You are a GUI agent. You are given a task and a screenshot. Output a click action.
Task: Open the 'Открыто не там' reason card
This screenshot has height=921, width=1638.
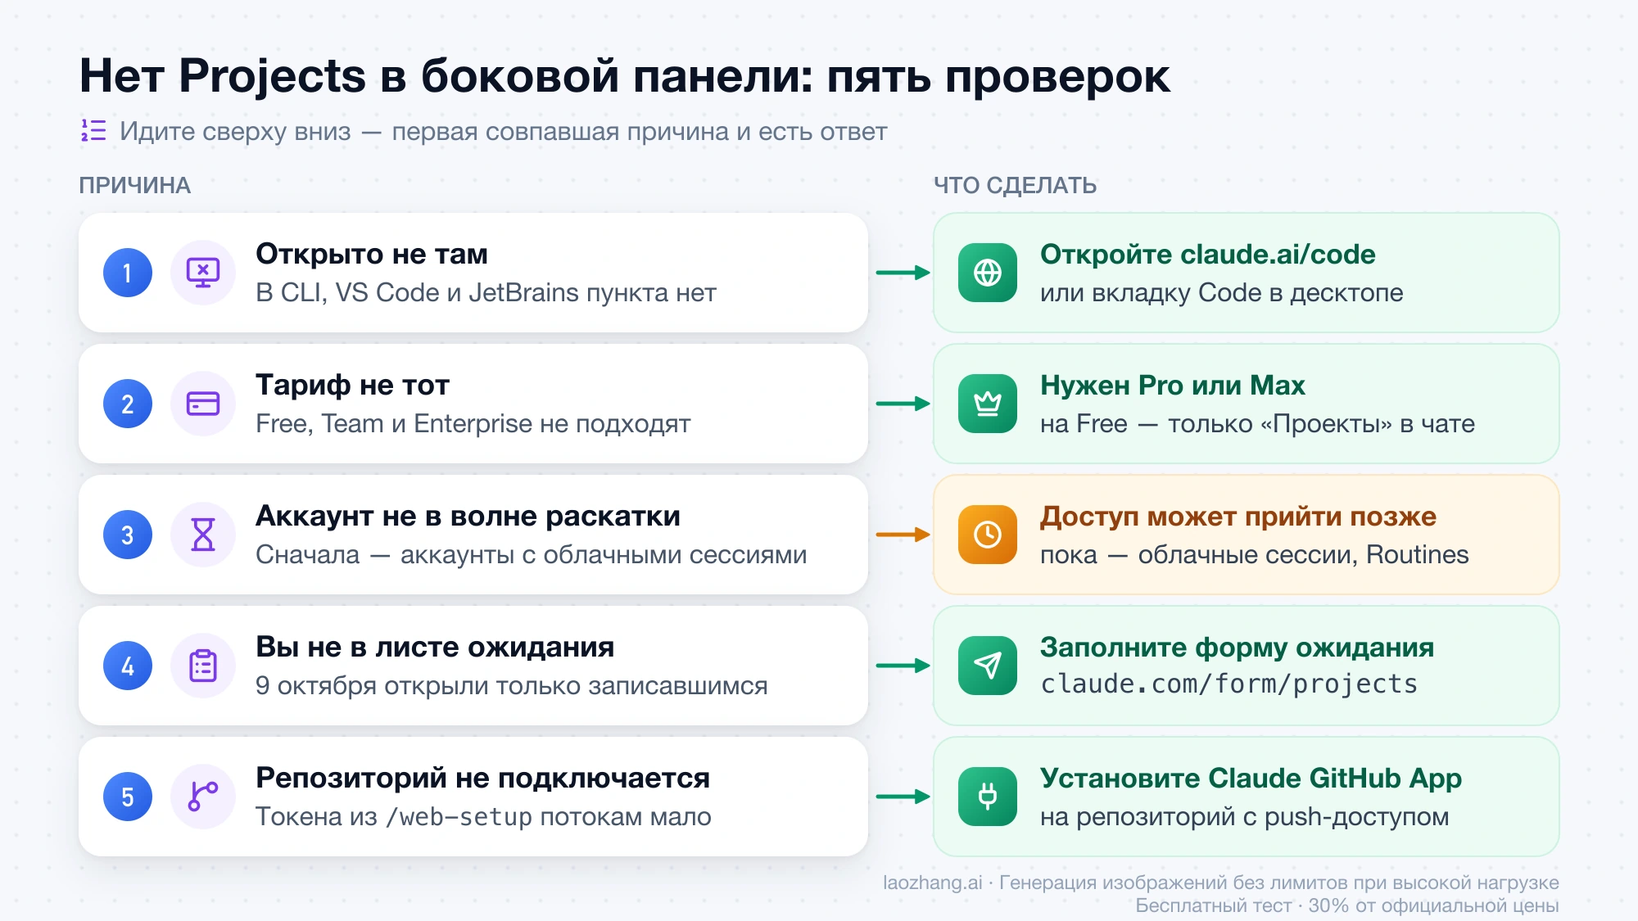473,273
